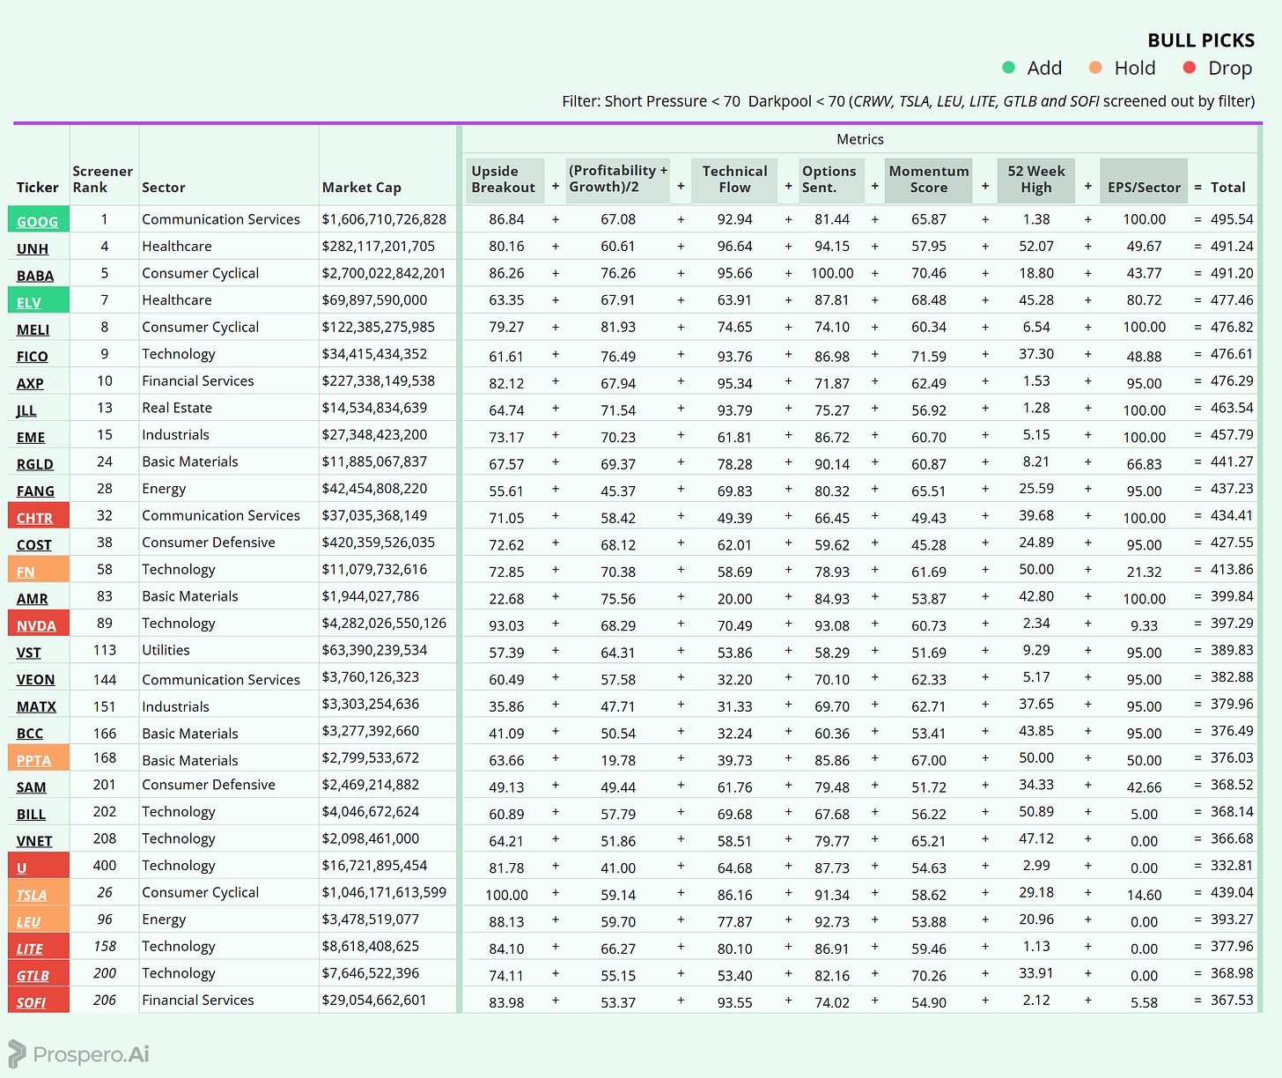The width and height of the screenshot is (1282, 1078).
Task: Click the Upside Breakout column header
Action: [504, 180]
